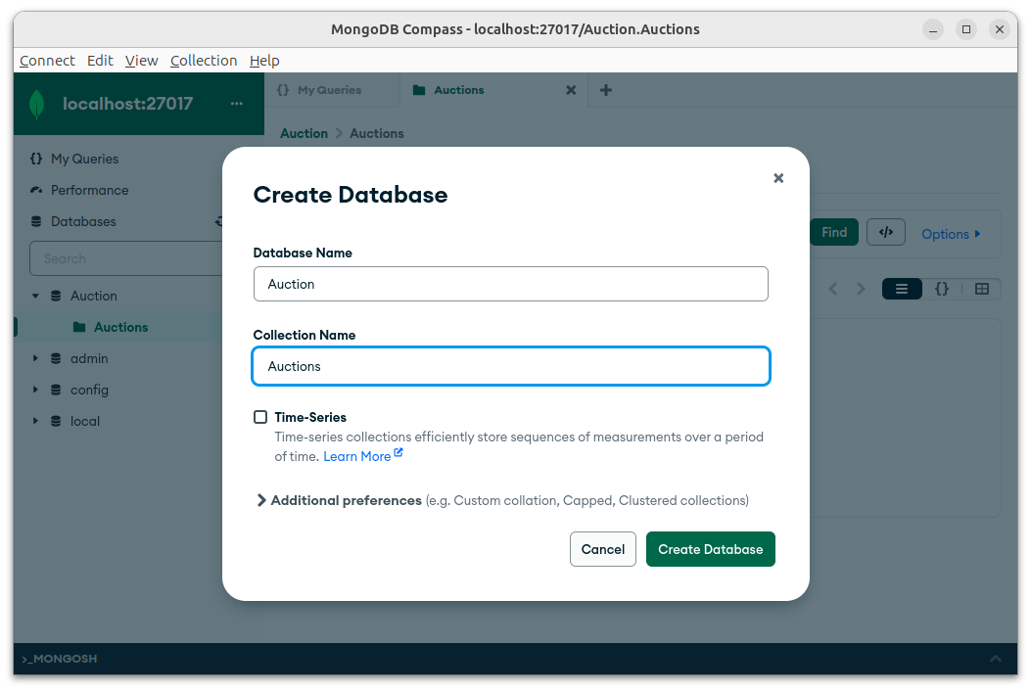This screenshot has height=691, width=1031.
Task: Select the admin database
Action: [x=89, y=358]
